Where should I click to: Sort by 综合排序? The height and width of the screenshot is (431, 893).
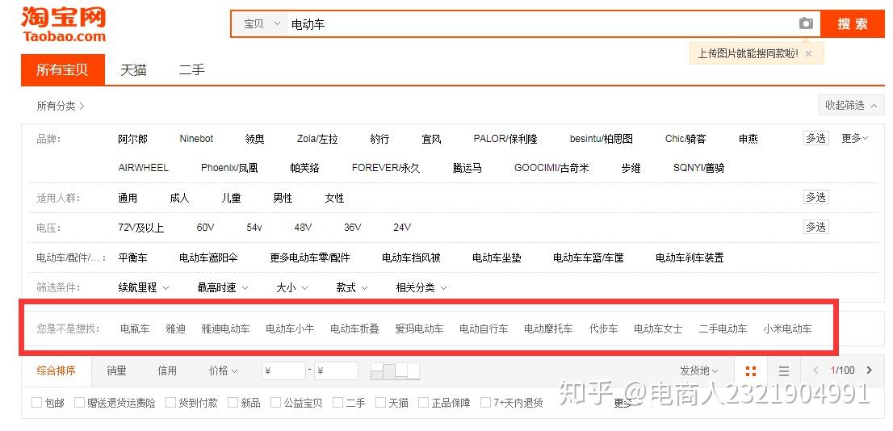(x=56, y=370)
